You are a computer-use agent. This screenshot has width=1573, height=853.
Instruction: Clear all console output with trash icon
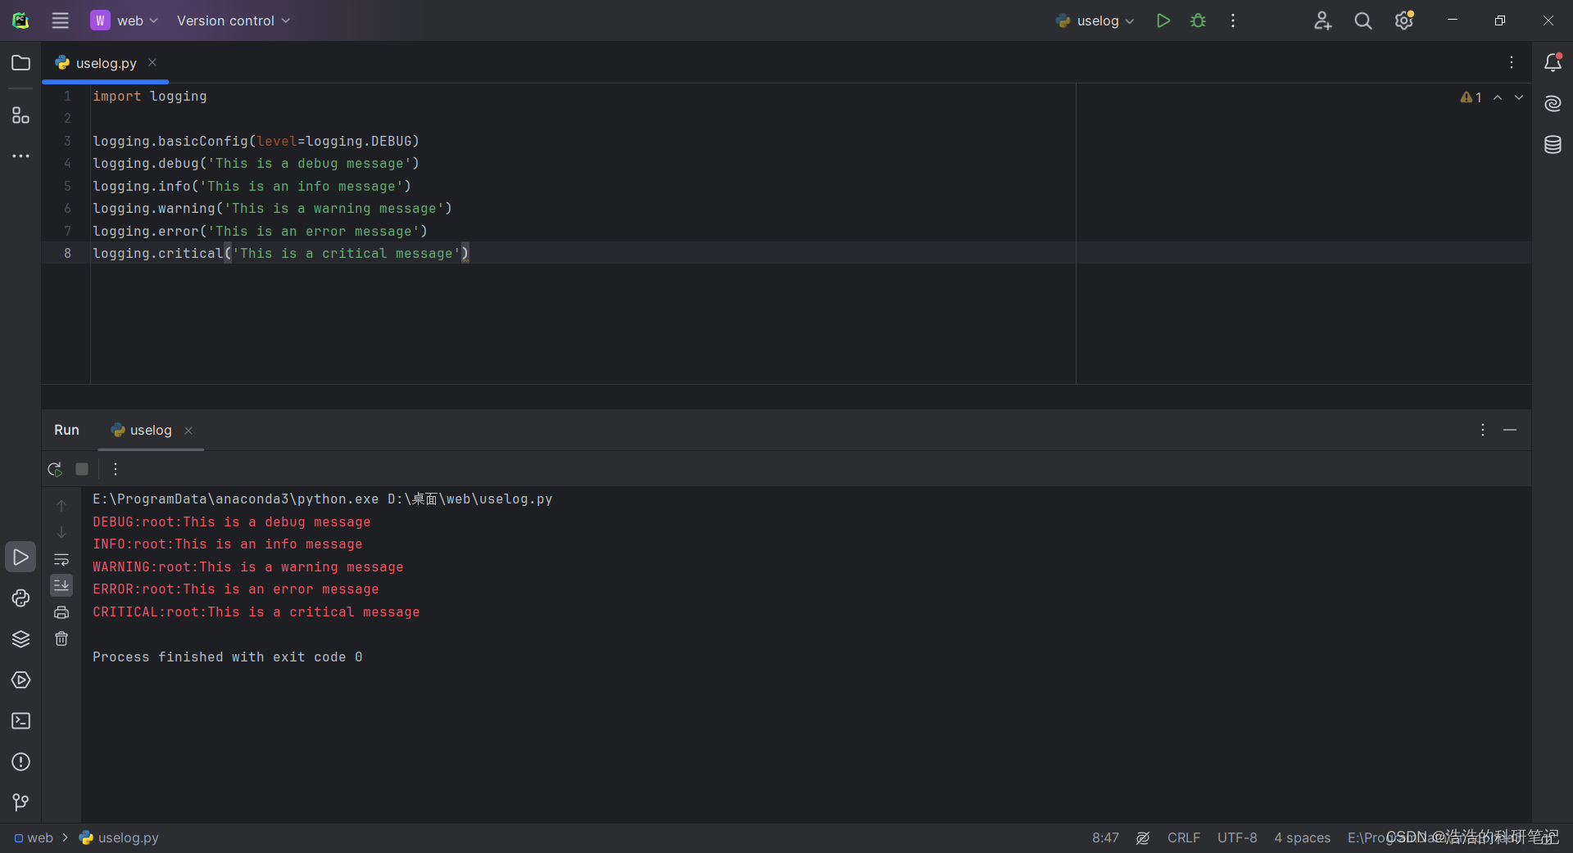pos(61,639)
